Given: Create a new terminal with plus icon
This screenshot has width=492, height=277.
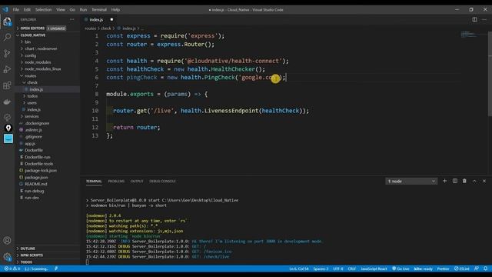Looking at the screenshot, I should [x=444, y=181].
